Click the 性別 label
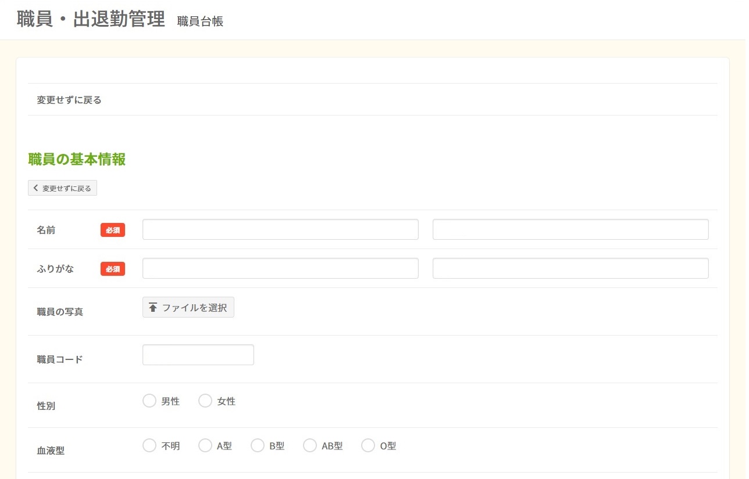The width and height of the screenshot is (749, 479). (46, 406)
